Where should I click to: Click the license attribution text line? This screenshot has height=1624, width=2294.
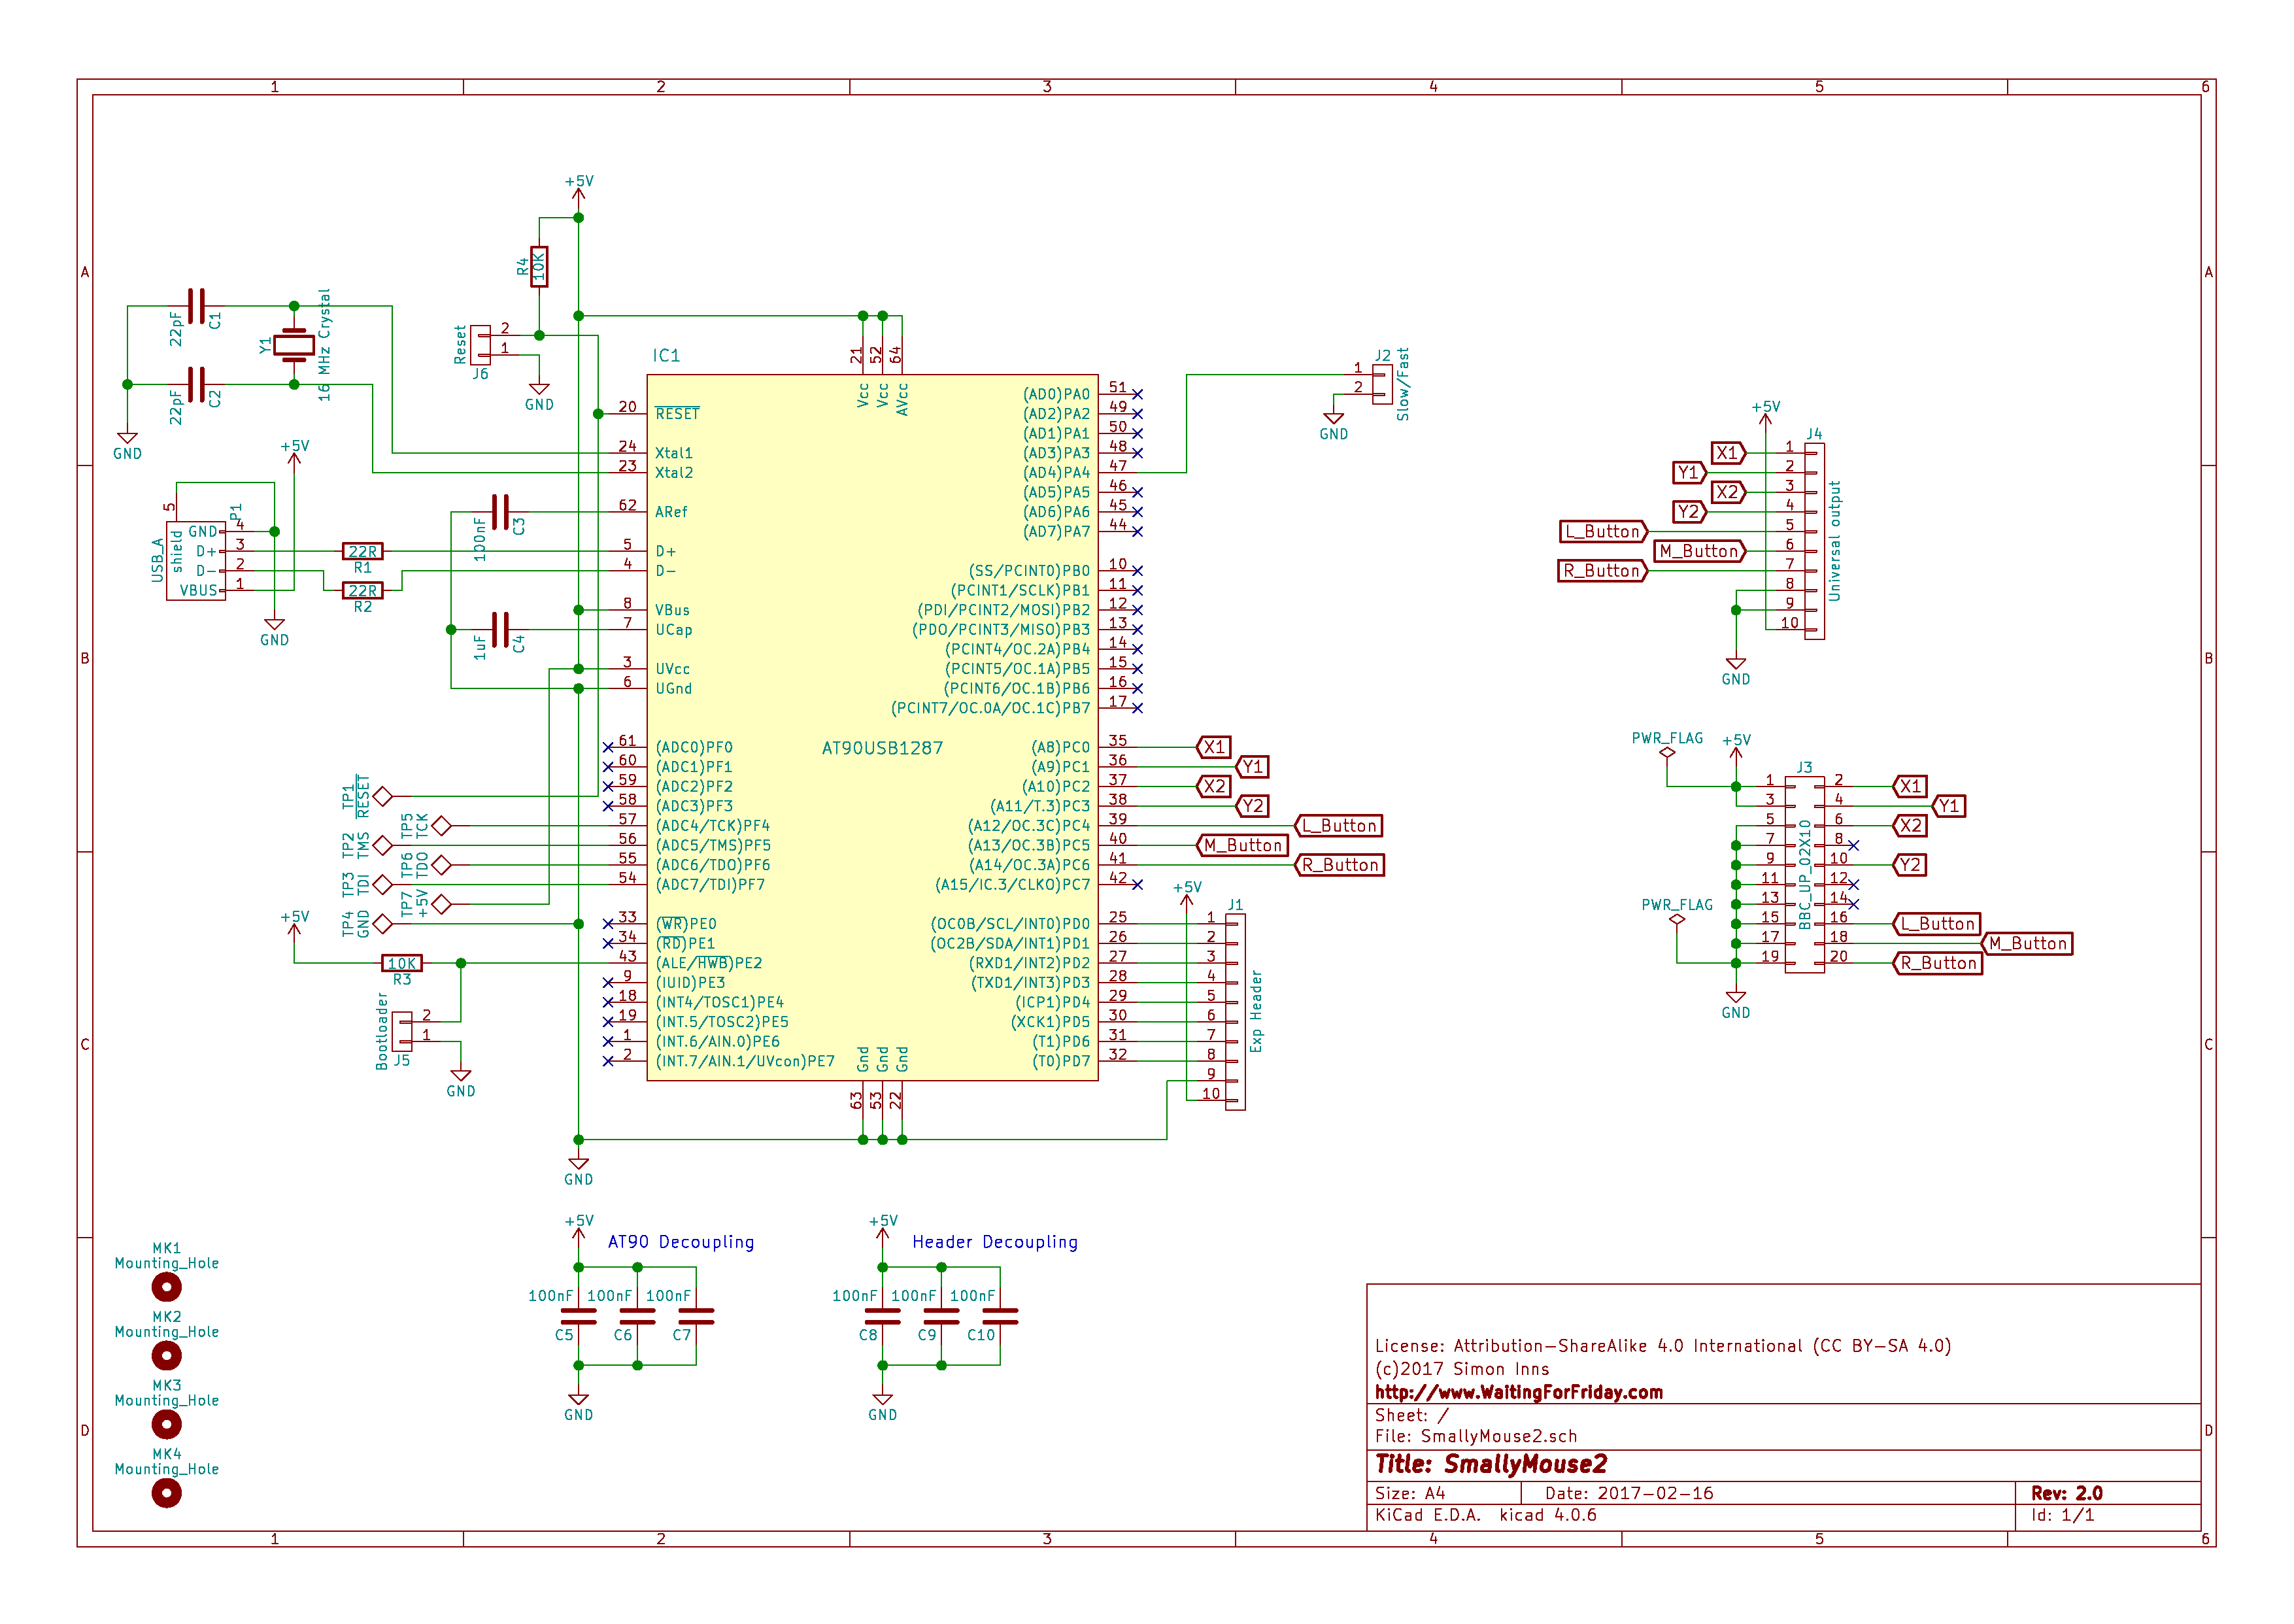tap(1663, 1346)
